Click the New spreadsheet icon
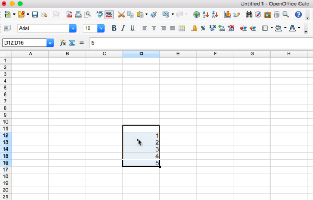Screen dimensions: 313x200 point(8,15)
